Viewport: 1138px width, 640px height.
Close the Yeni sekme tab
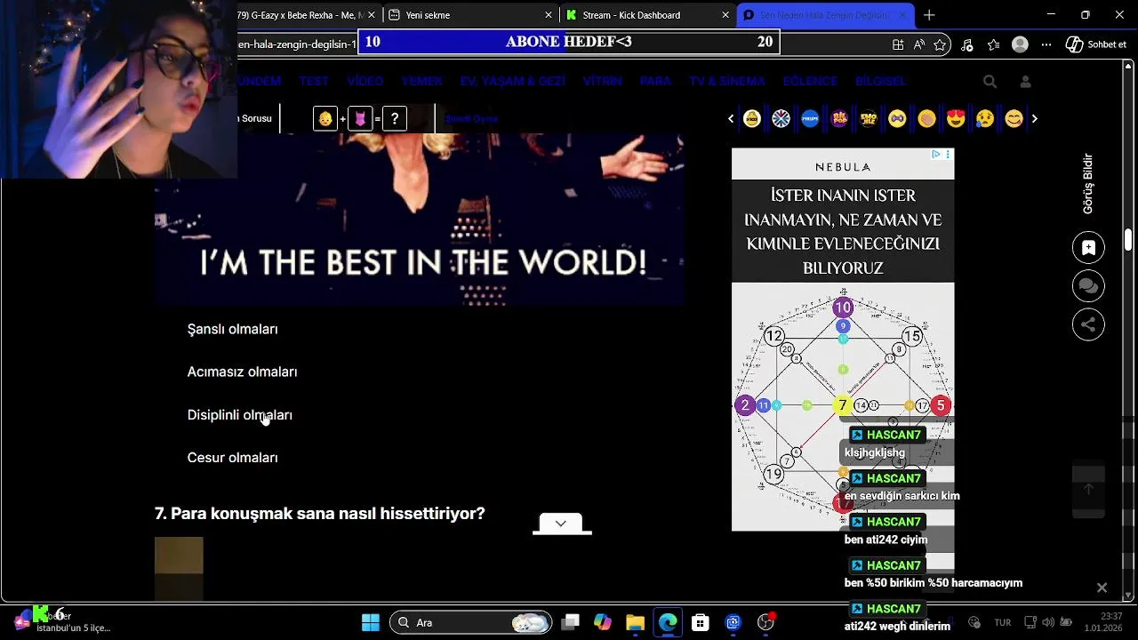(x=549, y=15)
